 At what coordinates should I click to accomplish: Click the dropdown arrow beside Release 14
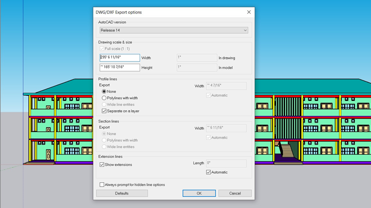click(245, 31)
